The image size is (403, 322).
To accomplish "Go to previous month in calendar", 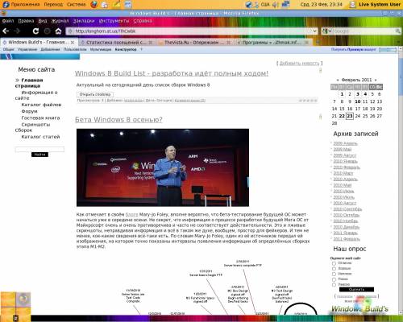I will pyautogui.click(x=338, y=80).
